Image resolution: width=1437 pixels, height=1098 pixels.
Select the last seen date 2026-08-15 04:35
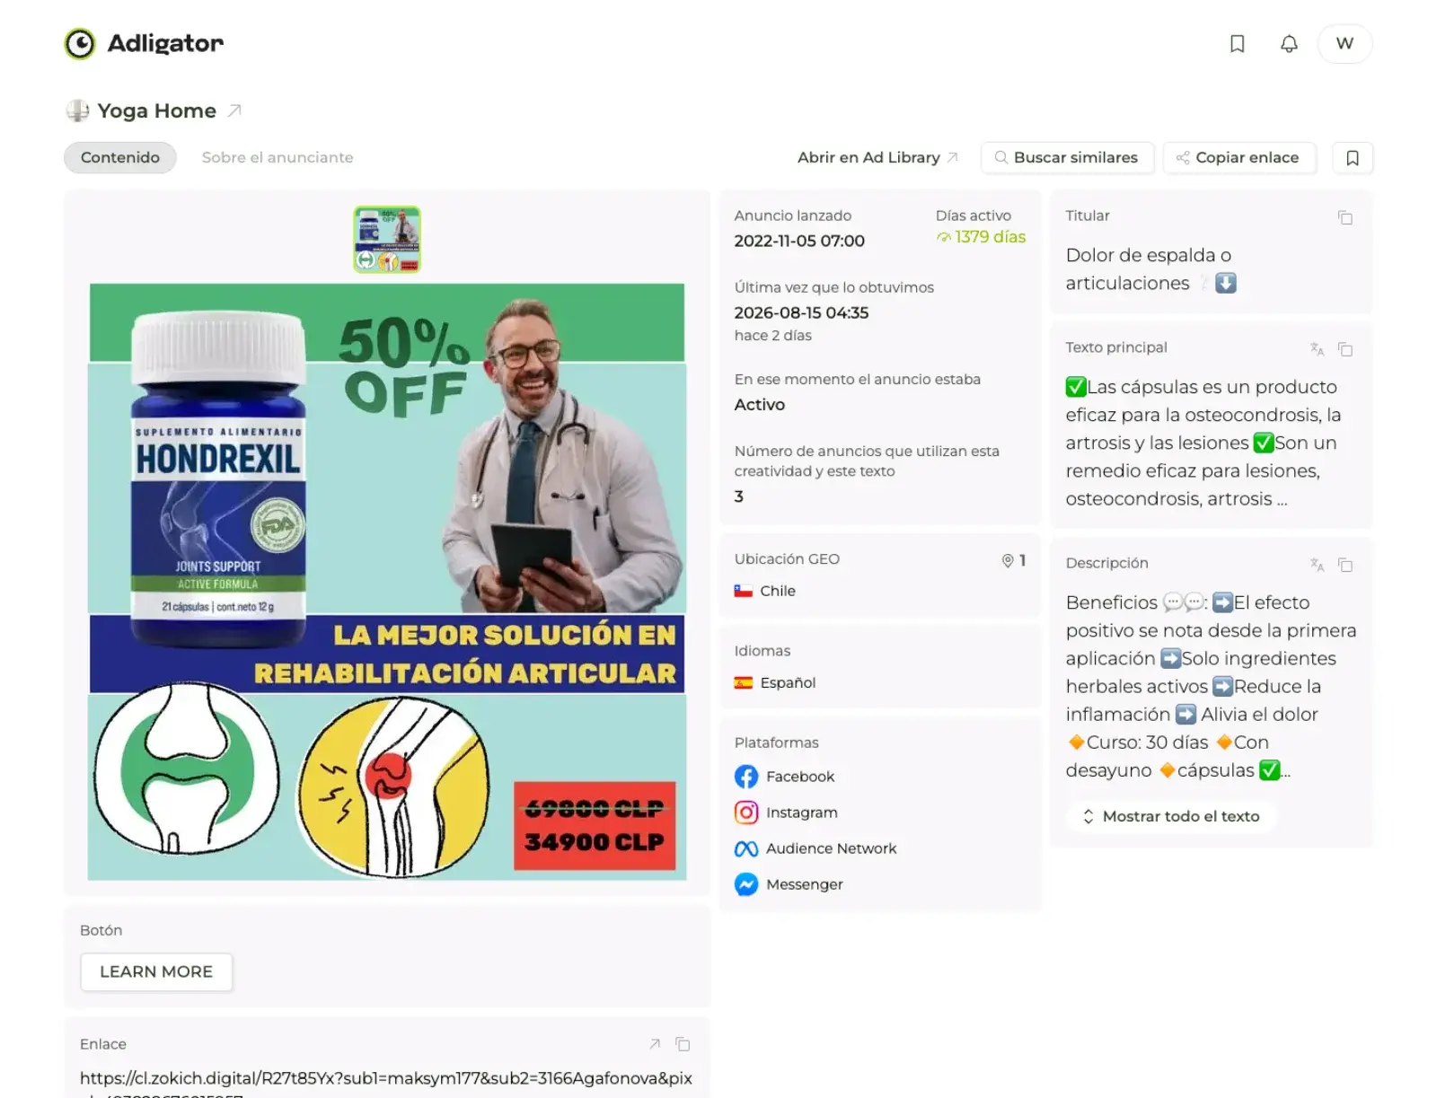[x=801, y=312]
